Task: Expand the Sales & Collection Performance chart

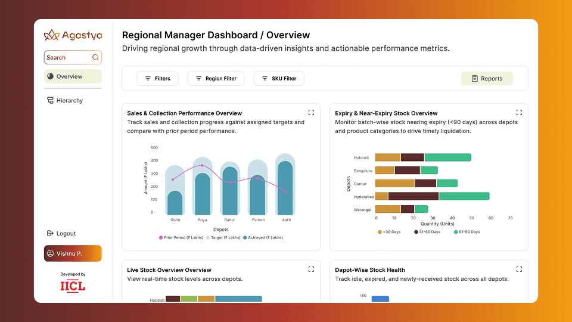Action: point(311,112)
